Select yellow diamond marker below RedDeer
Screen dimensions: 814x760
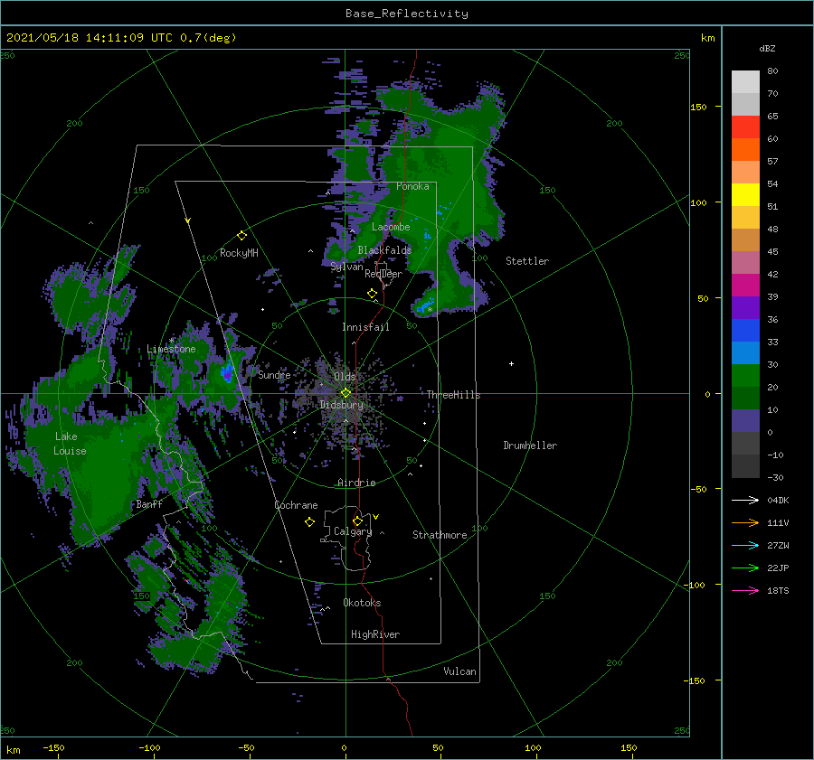pos(372,294)
